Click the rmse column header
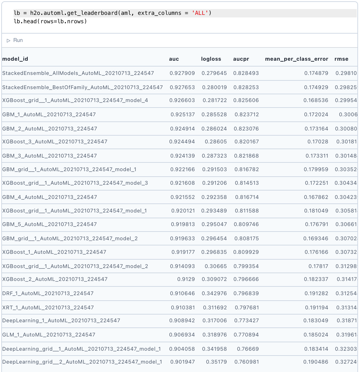Image resolution: width=360 pixels, height=372 pixels. pos(341,59)
